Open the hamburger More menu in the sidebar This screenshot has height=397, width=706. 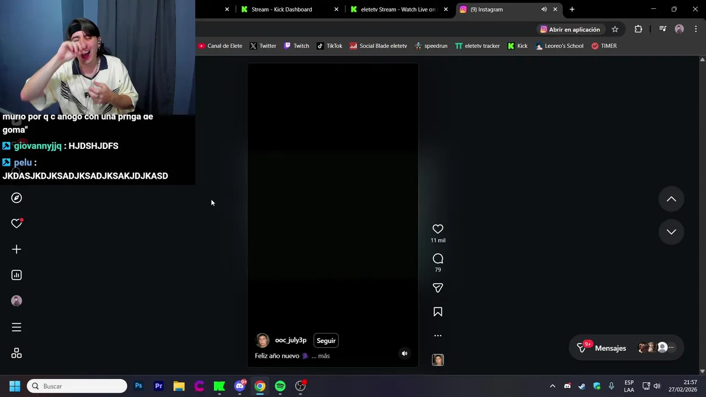(17, 328)
